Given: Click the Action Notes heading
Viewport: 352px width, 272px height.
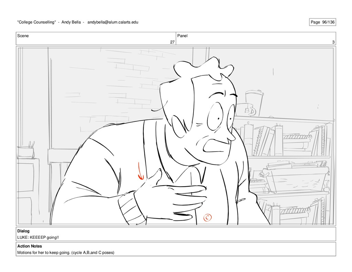Looking at the screenshot, I should pyautogui.click(x=30, y=246).
